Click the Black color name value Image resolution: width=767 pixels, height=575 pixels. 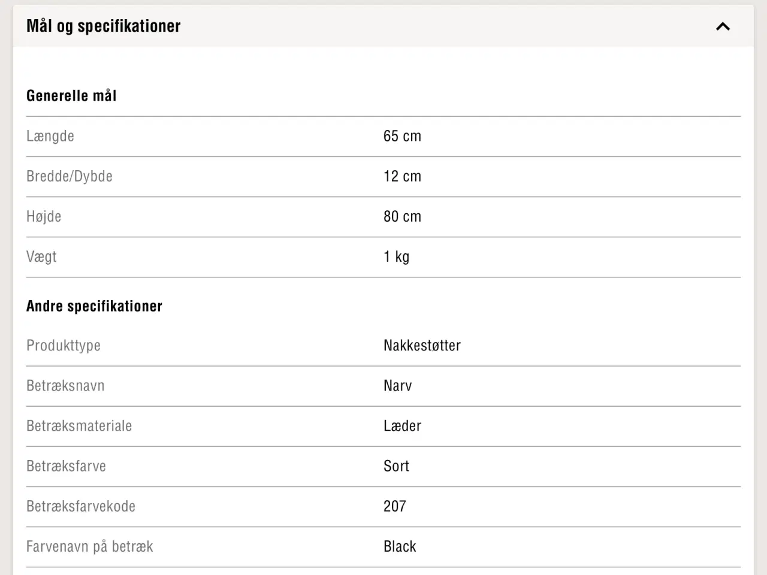[x=400, y=546]
